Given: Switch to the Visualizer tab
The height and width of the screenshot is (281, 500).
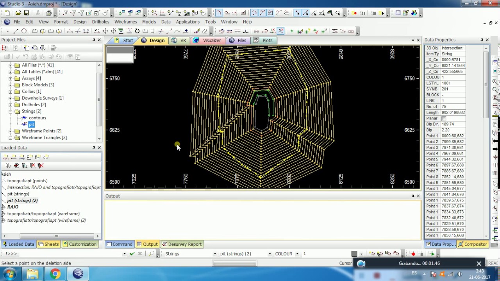Looking at the screenshot, I should 207,41.
